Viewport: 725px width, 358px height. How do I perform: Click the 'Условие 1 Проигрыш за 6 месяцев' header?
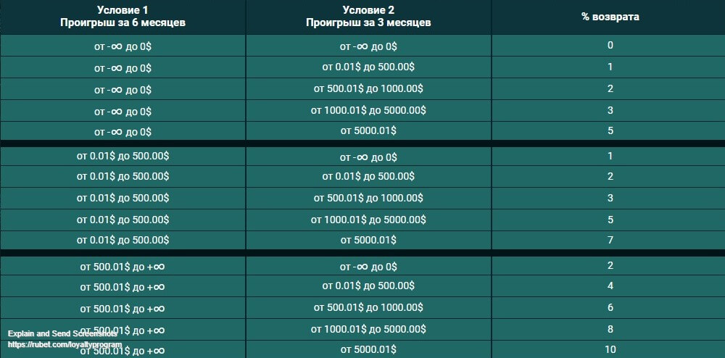tap(123, 17)
